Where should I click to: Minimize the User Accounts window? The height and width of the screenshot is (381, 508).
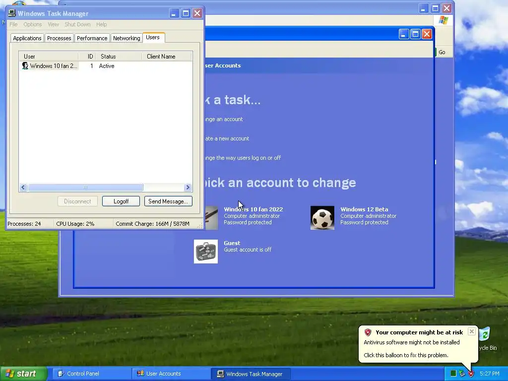tap(404, 34)
